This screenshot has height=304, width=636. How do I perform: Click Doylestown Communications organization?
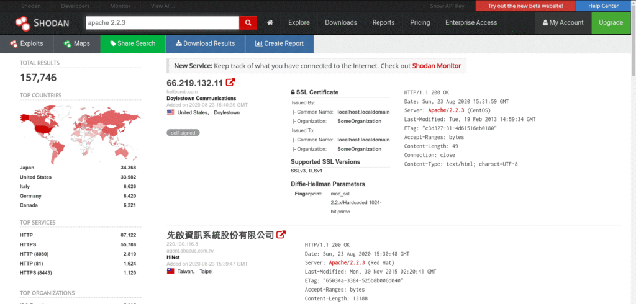click(x=201, y=98)
